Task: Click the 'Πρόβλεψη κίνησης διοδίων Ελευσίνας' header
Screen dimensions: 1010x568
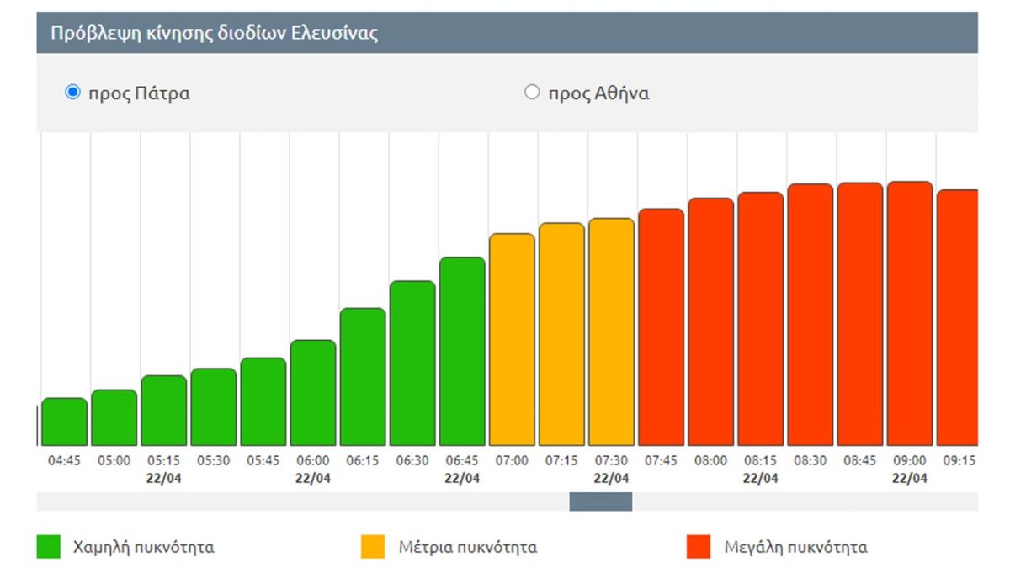Action: [215, 34]
